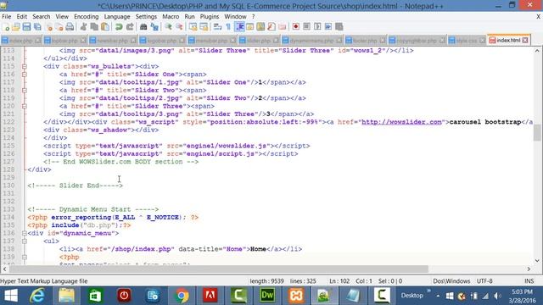Open Internet Explorer from the taskbar
Screen dimensions: 543x305
coord(37,296)
